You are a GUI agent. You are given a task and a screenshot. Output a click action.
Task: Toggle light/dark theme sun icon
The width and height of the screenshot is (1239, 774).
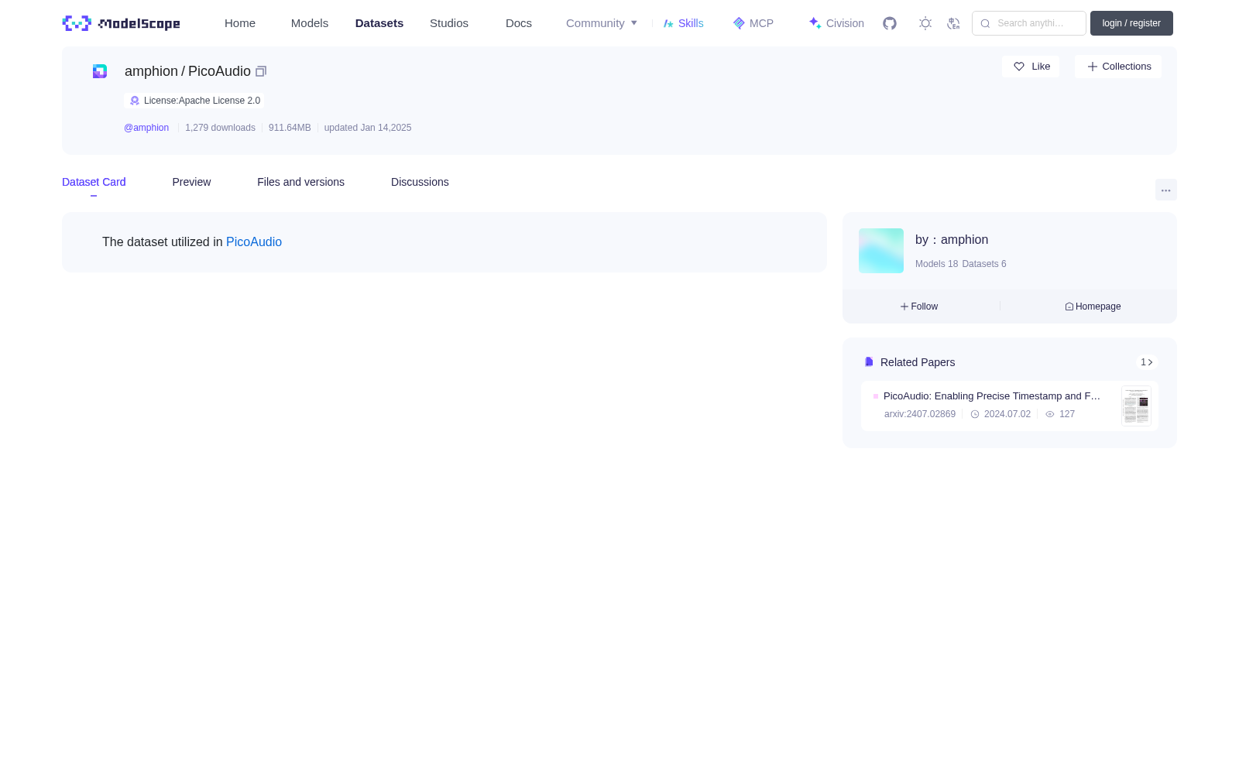click(925, 23)
